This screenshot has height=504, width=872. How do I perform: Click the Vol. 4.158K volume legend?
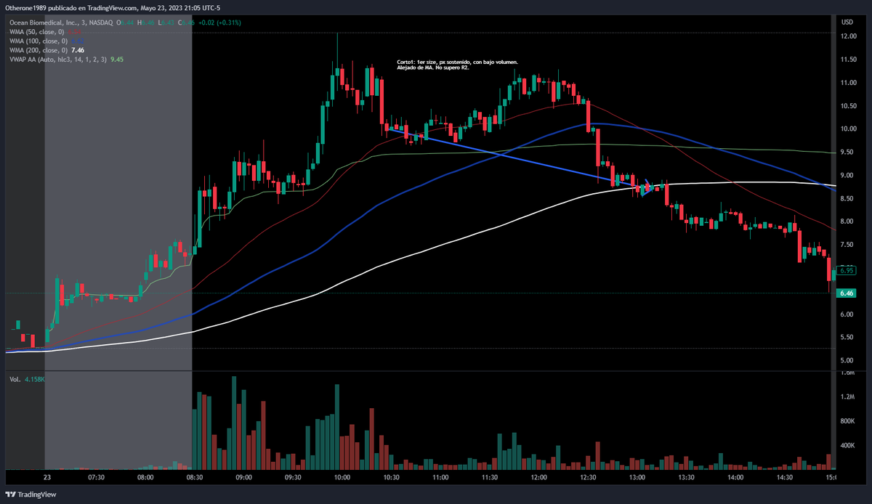28,380
